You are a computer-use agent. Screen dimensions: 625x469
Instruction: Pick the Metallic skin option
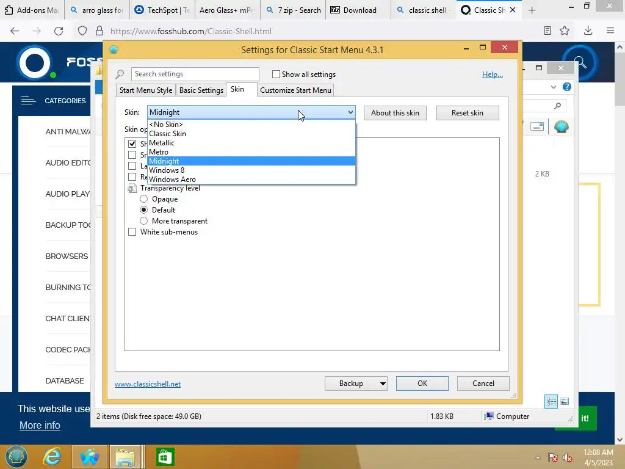251,143
